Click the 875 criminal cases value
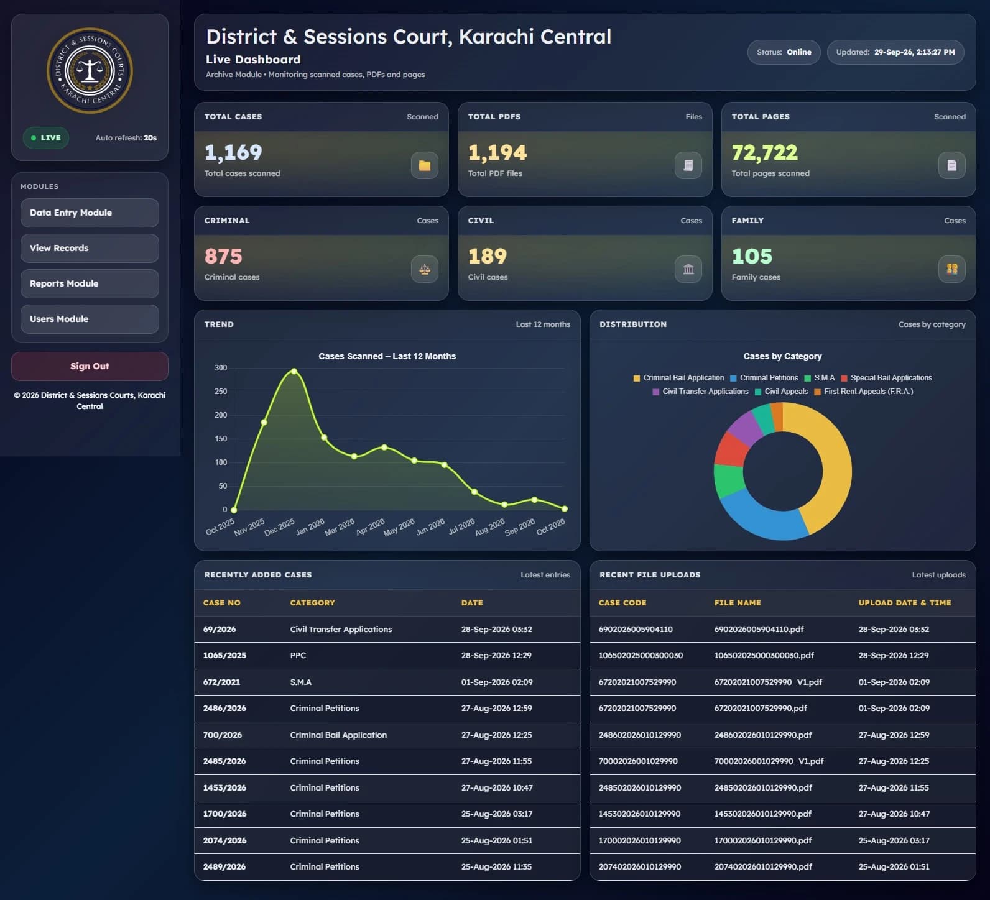The height and width of the screenshot is (900, 990). 223,256
